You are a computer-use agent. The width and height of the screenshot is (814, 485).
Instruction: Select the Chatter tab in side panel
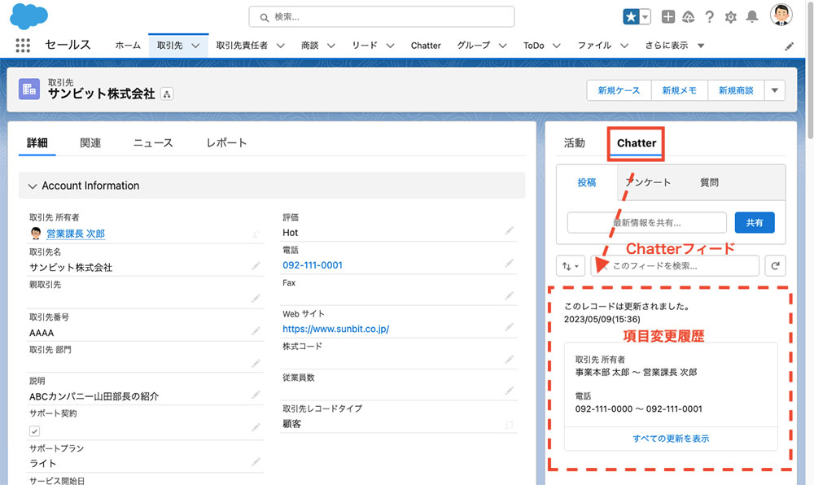click(x=637, y=143)
